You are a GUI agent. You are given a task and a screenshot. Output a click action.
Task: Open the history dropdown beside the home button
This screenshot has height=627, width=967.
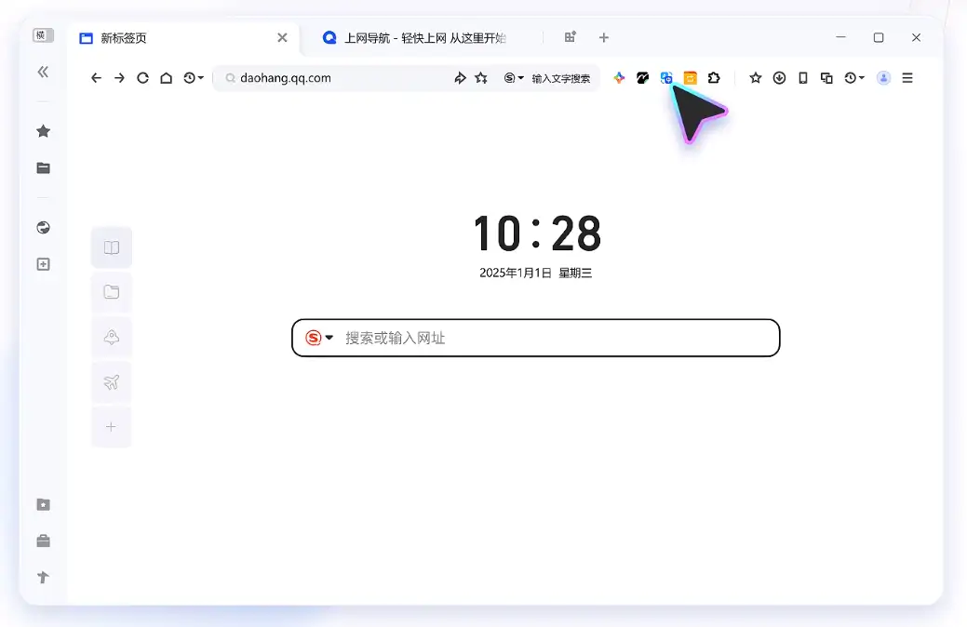tap(193, 78)
